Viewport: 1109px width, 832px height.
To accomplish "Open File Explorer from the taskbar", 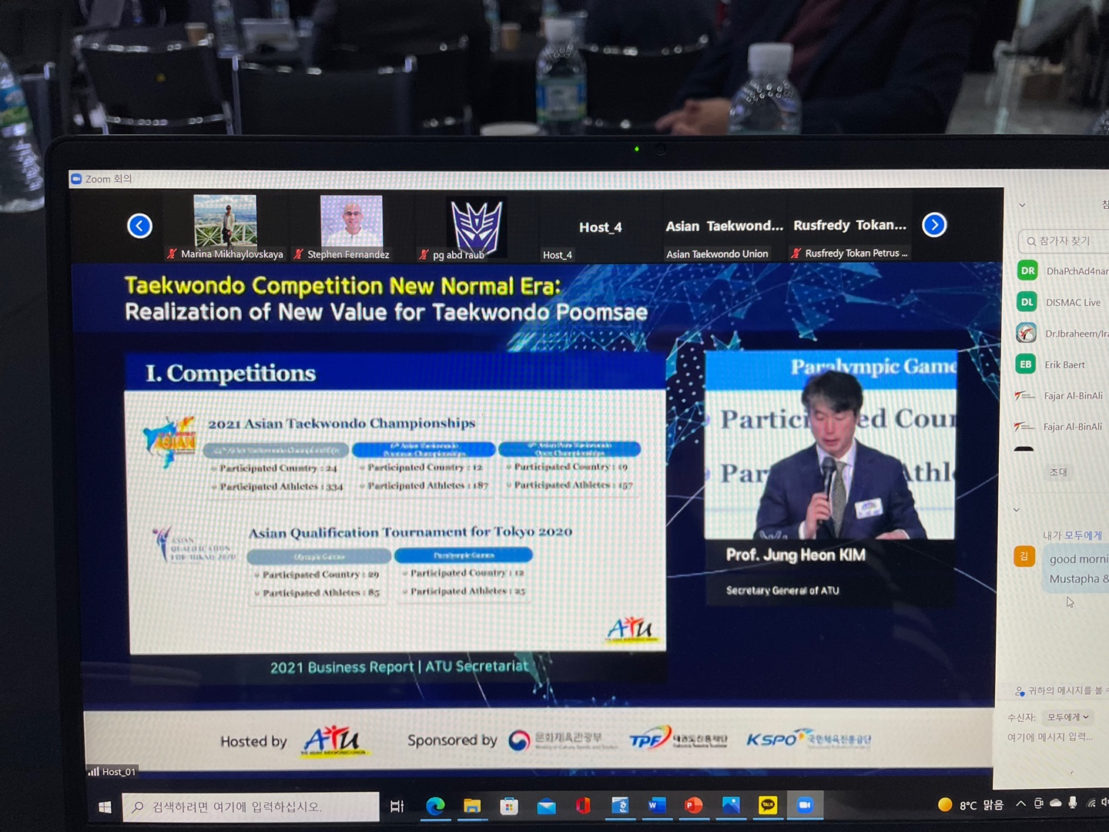I will (x=472, y=806).
